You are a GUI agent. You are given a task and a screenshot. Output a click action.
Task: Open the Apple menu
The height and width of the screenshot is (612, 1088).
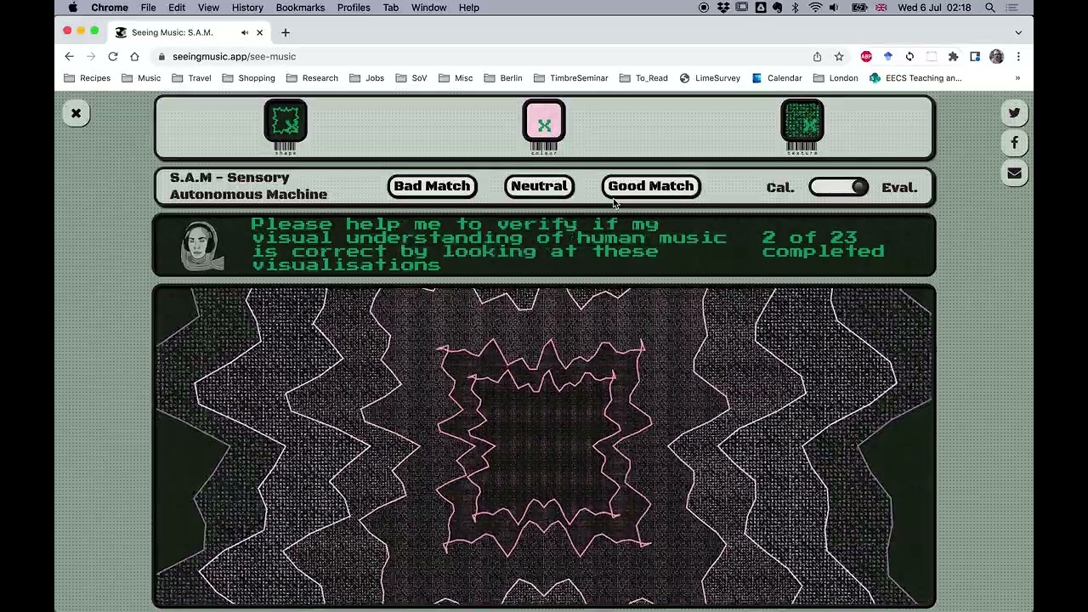(x=73, y=8)
